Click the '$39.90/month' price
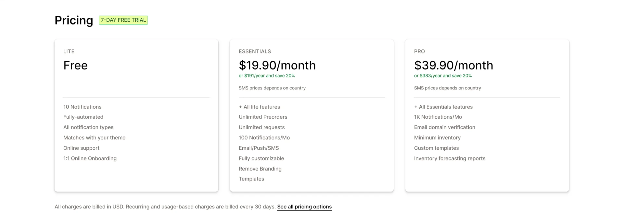Screen dimensions: 623x223 (x=453, y=65)
